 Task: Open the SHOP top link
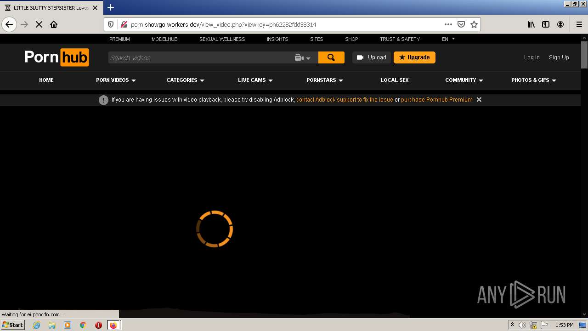[351, 39]
